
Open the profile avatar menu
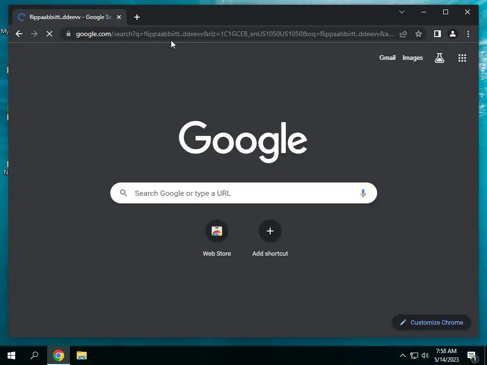(453, 34)
